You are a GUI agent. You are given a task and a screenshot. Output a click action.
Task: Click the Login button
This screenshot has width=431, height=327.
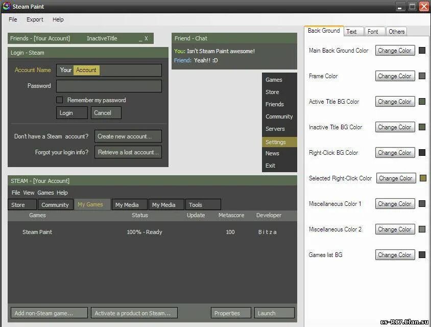(71, 113)
